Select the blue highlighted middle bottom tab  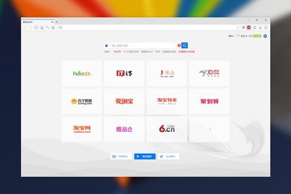[145, 157]
